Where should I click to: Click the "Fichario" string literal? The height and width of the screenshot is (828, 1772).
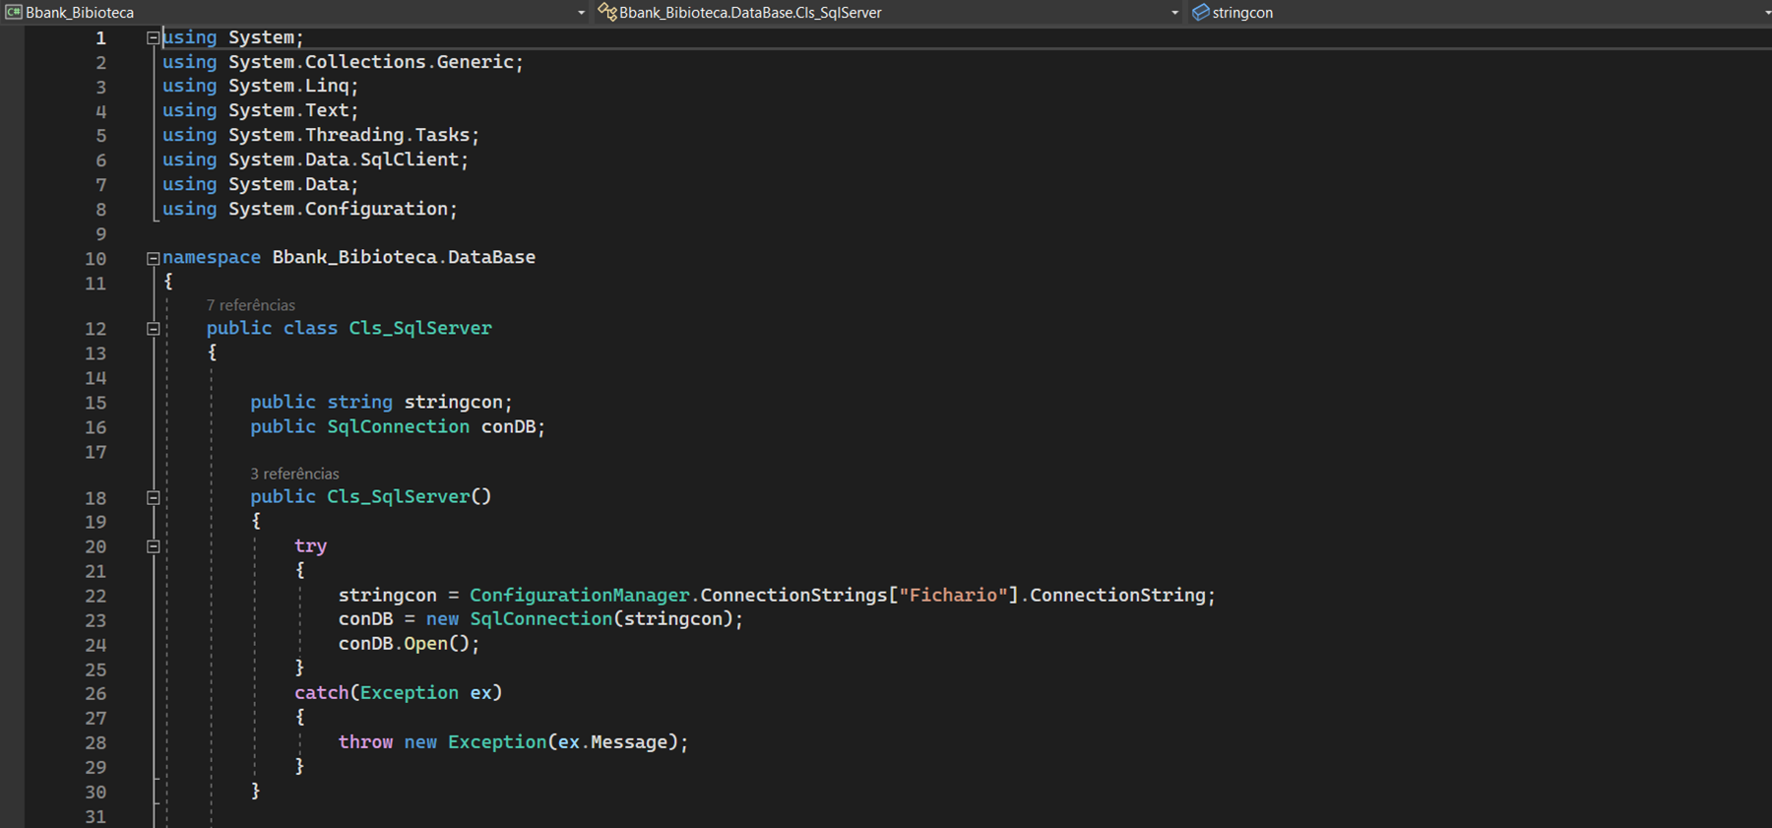(953, 595)
